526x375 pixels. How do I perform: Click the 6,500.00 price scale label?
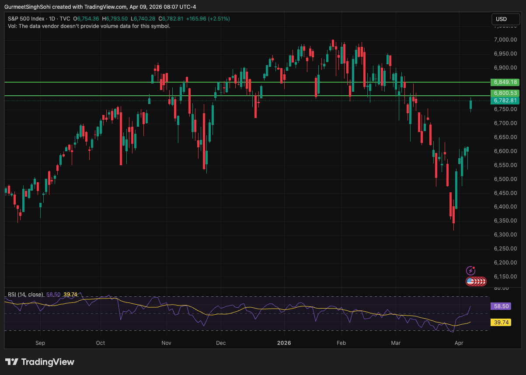pyautogui.click(x=505, y=179)
